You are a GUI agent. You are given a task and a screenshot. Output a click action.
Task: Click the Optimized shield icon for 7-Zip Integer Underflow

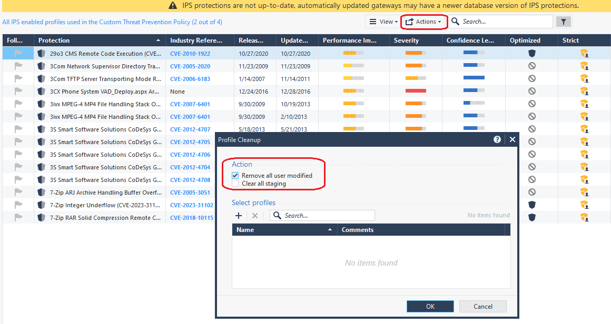tap(531, 205)
